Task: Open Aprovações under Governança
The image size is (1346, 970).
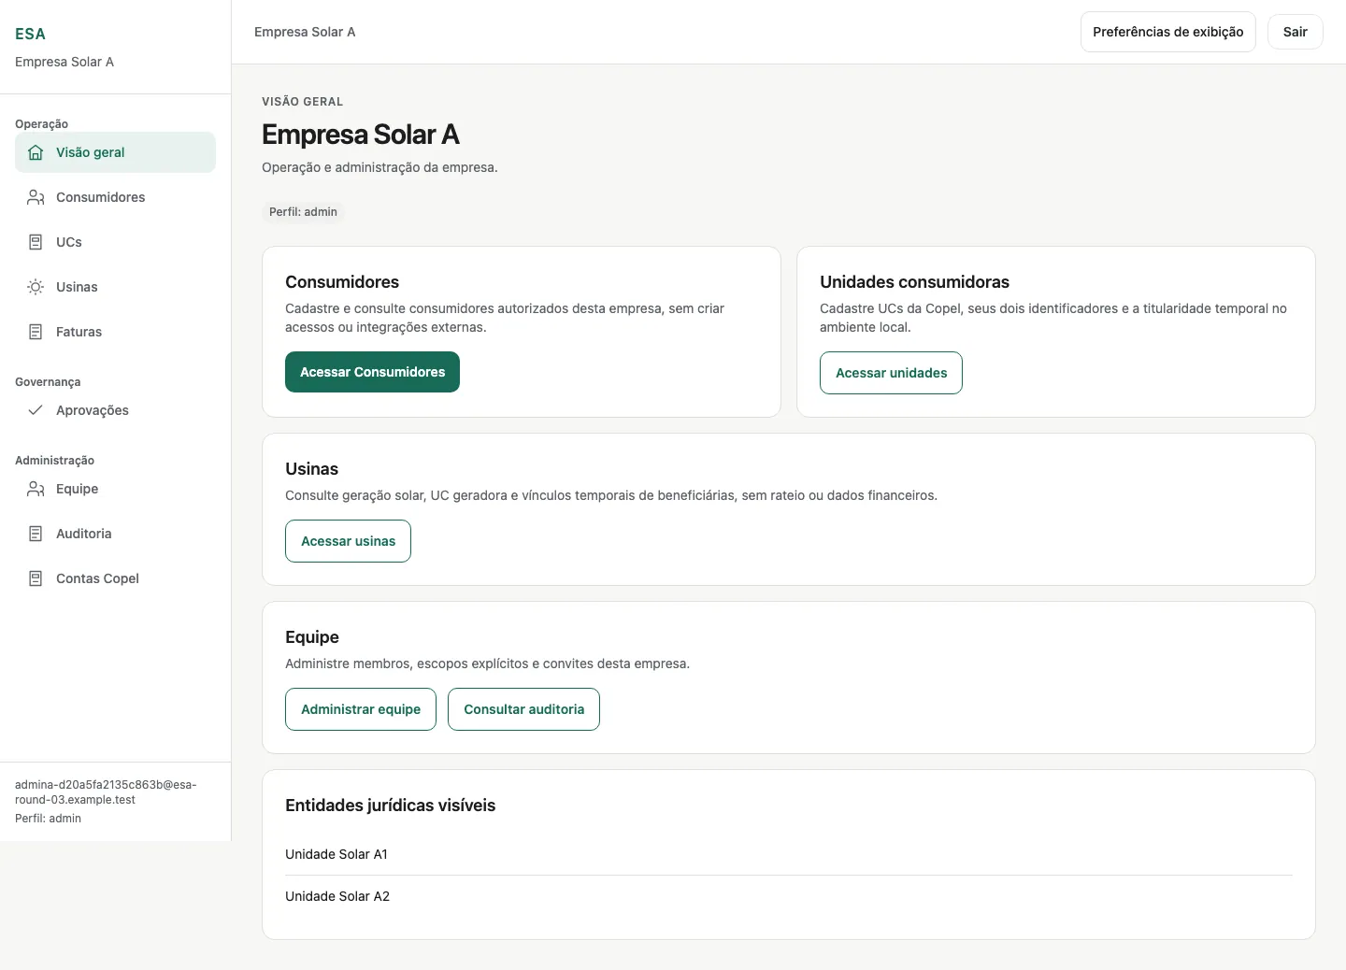Action: click(115, 410)
